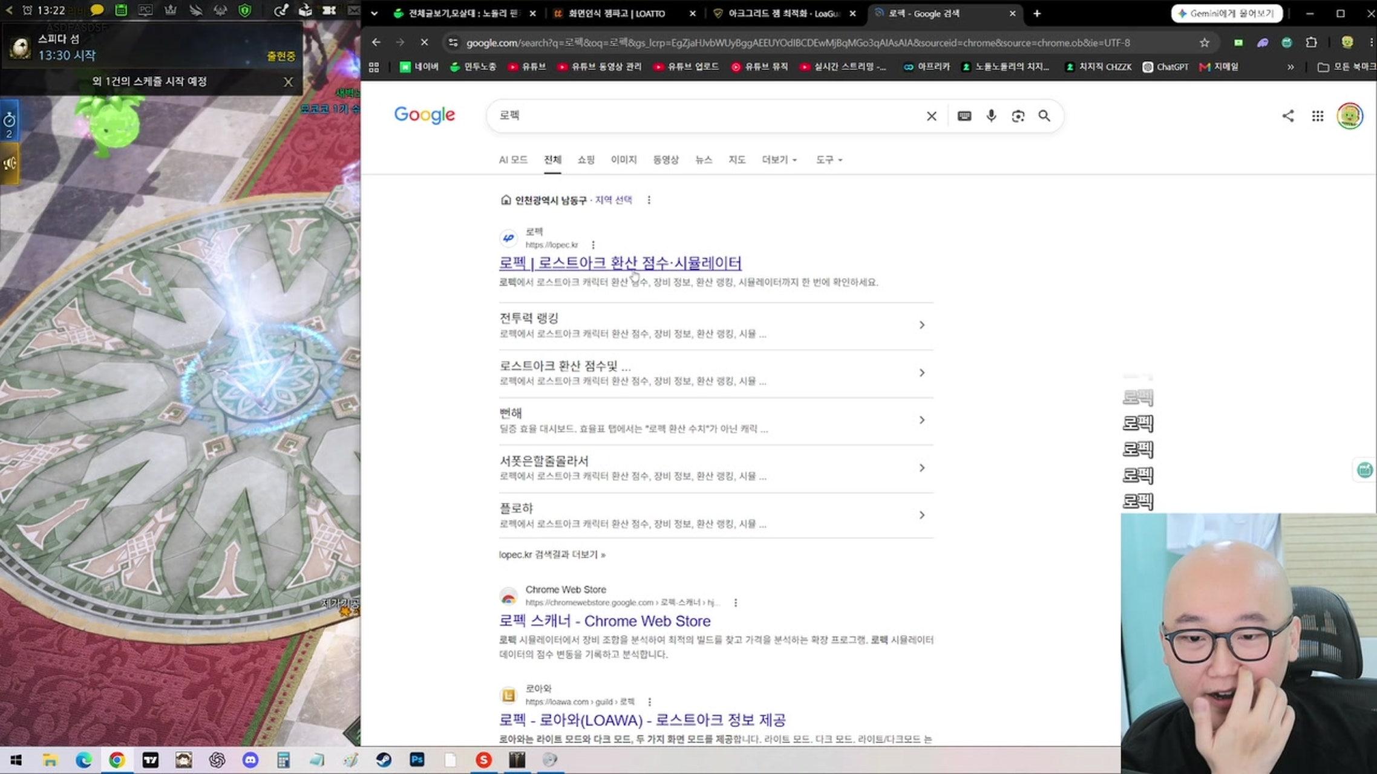Switch to the LOATTO tab
Screen dimensions: 1377x774
point(624,13)
